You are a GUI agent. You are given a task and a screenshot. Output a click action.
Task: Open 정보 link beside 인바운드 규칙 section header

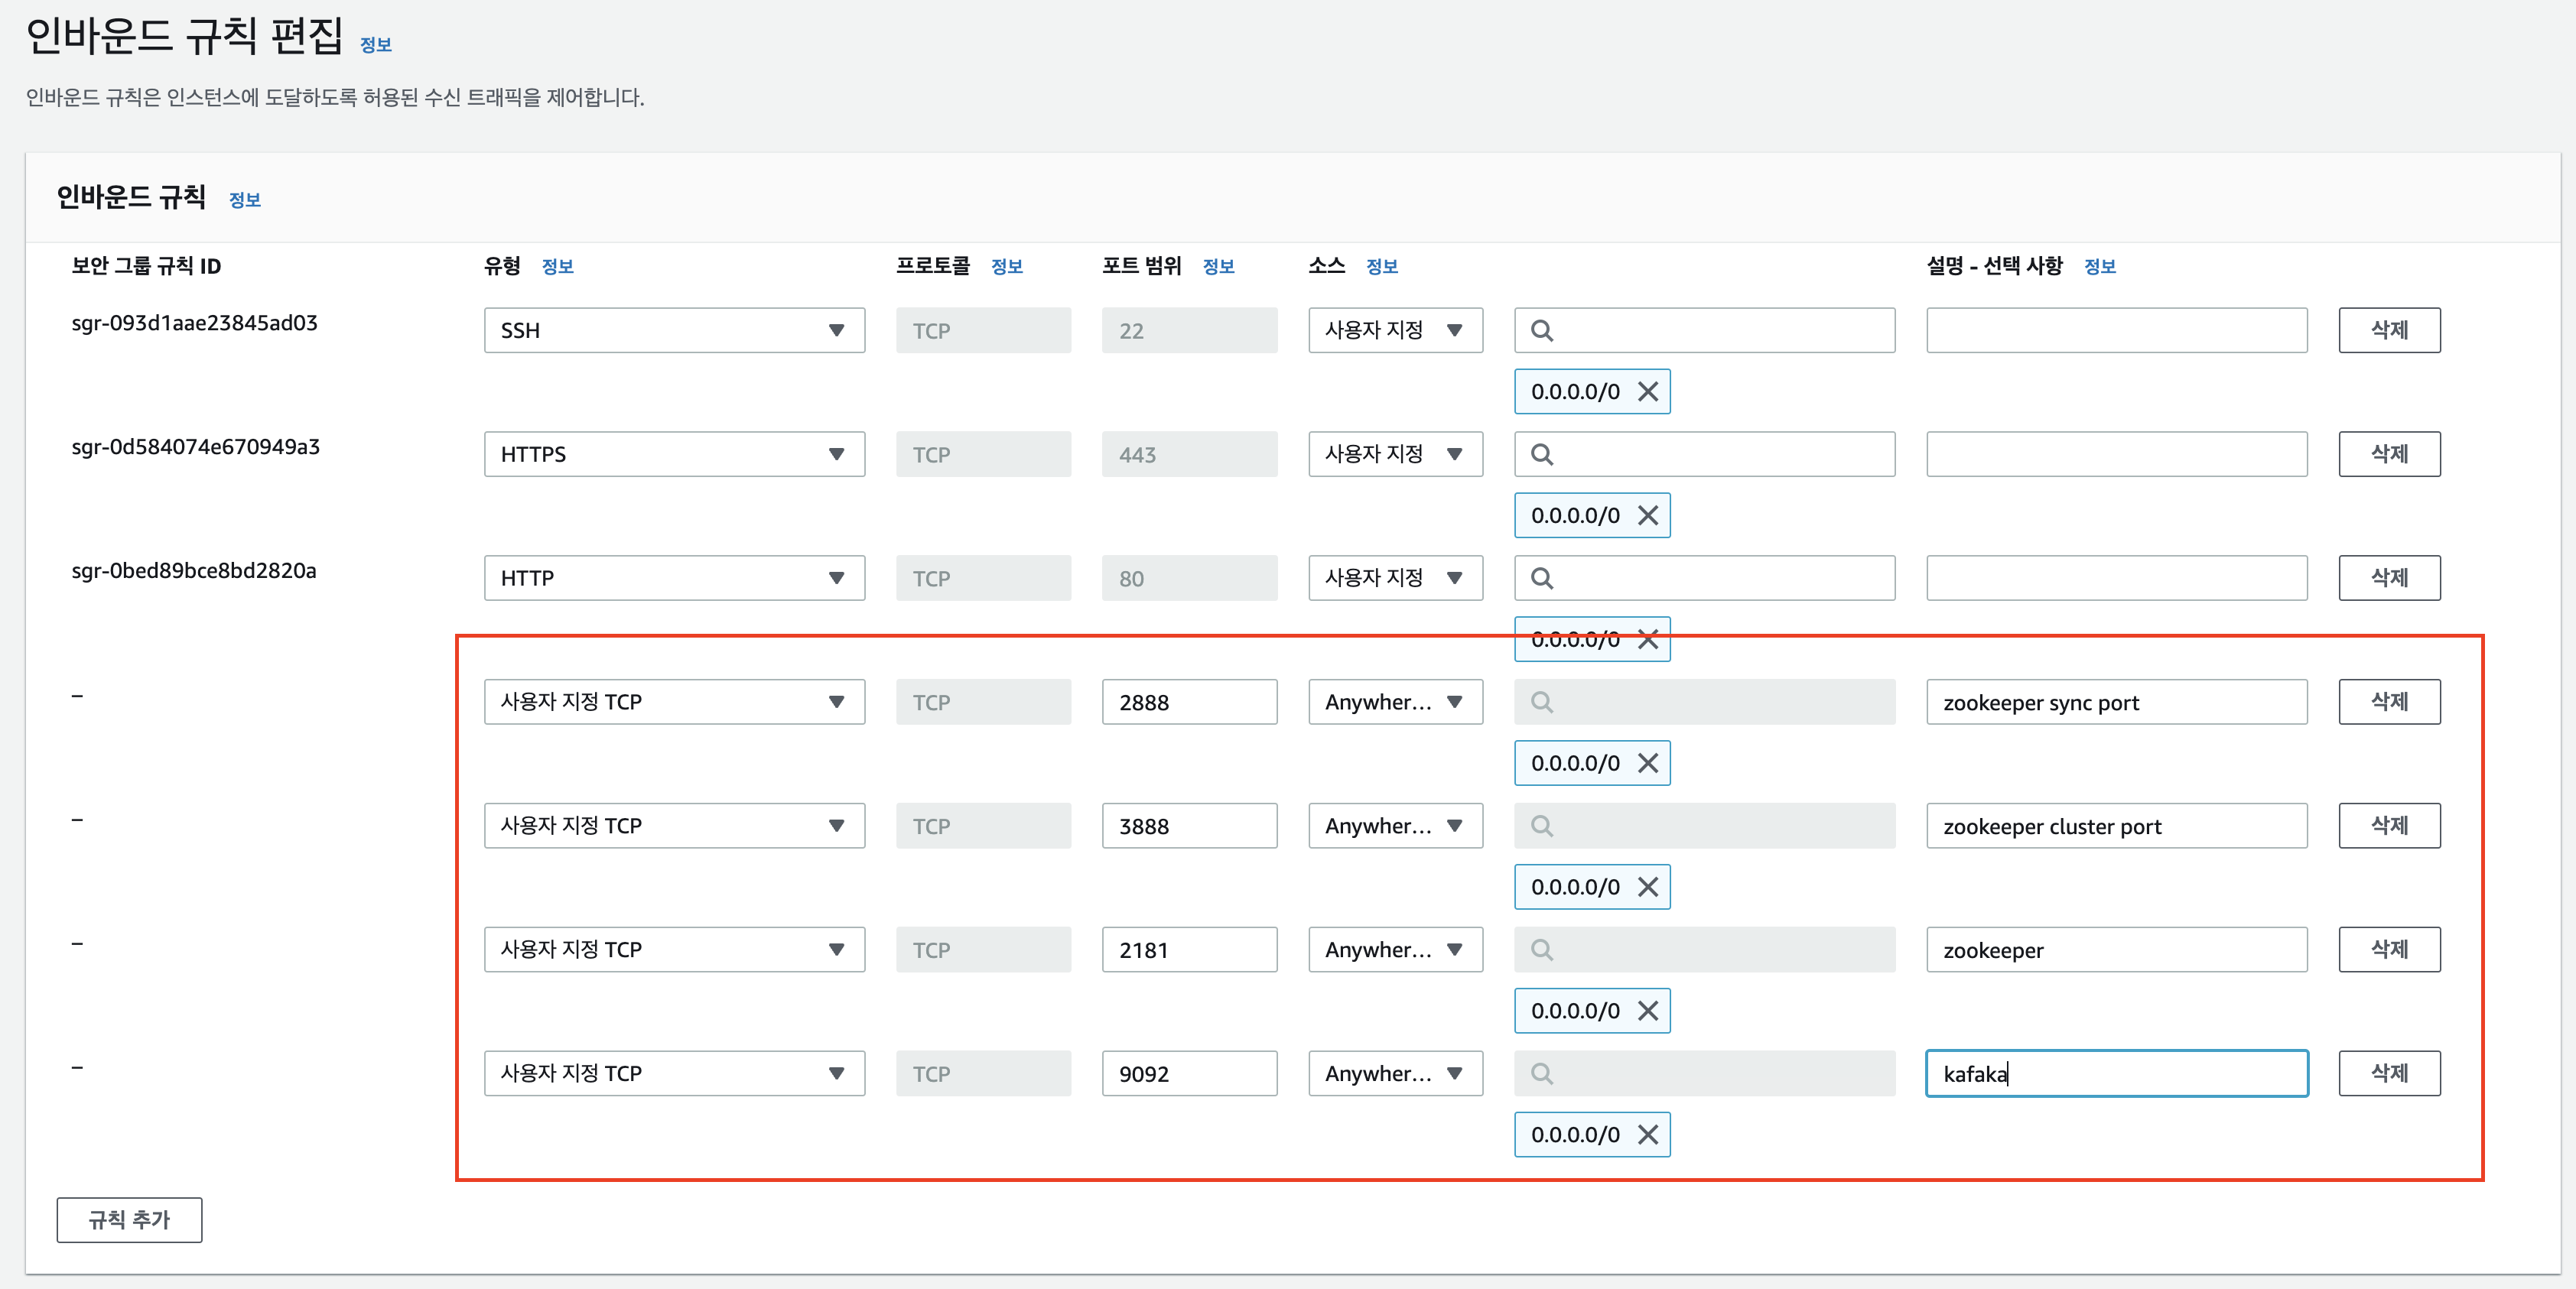tap(245, 200)
